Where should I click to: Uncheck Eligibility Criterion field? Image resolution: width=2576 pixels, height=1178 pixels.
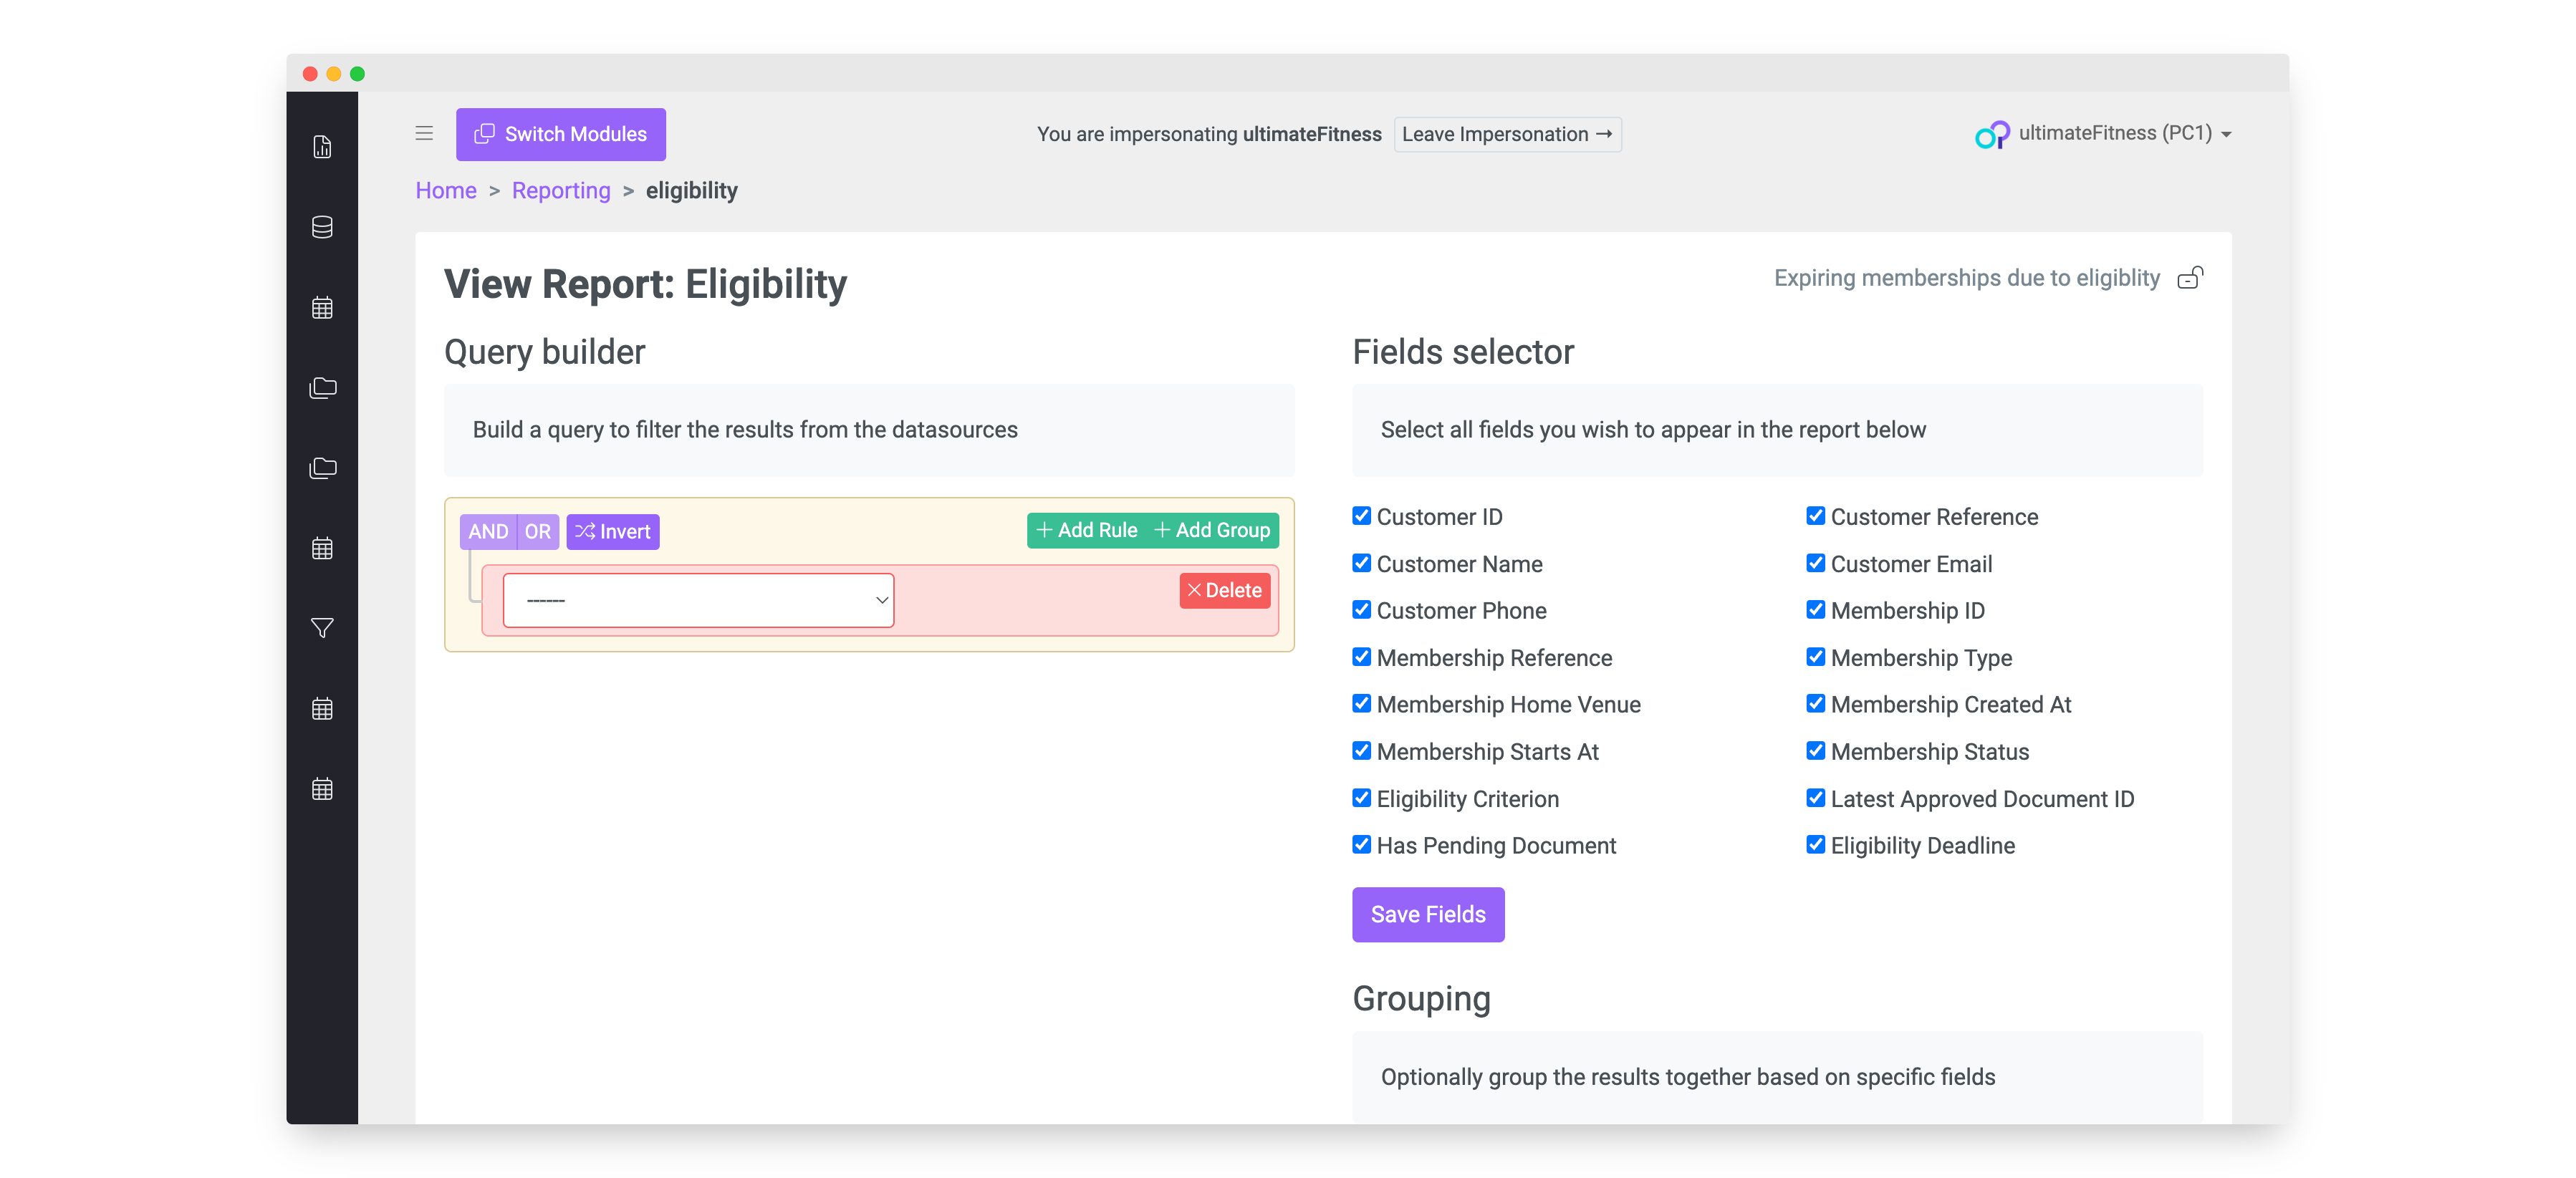[1361, 798]
